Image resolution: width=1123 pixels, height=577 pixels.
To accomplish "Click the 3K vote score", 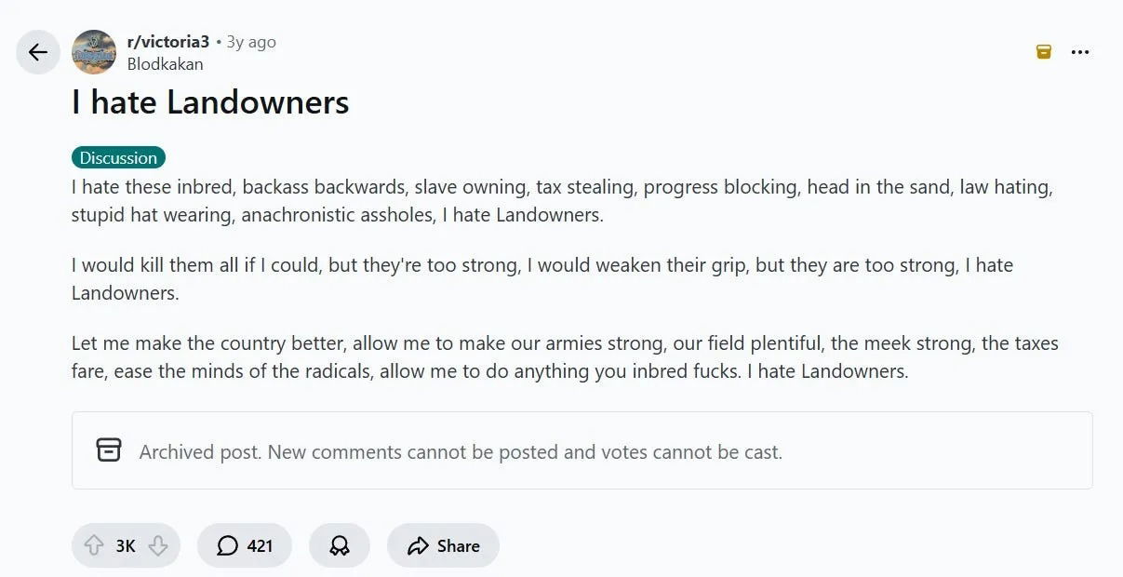I will click(x=126, y=546).
